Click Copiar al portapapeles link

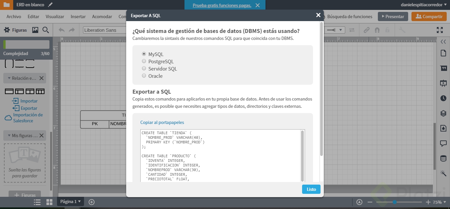(162, 122)
